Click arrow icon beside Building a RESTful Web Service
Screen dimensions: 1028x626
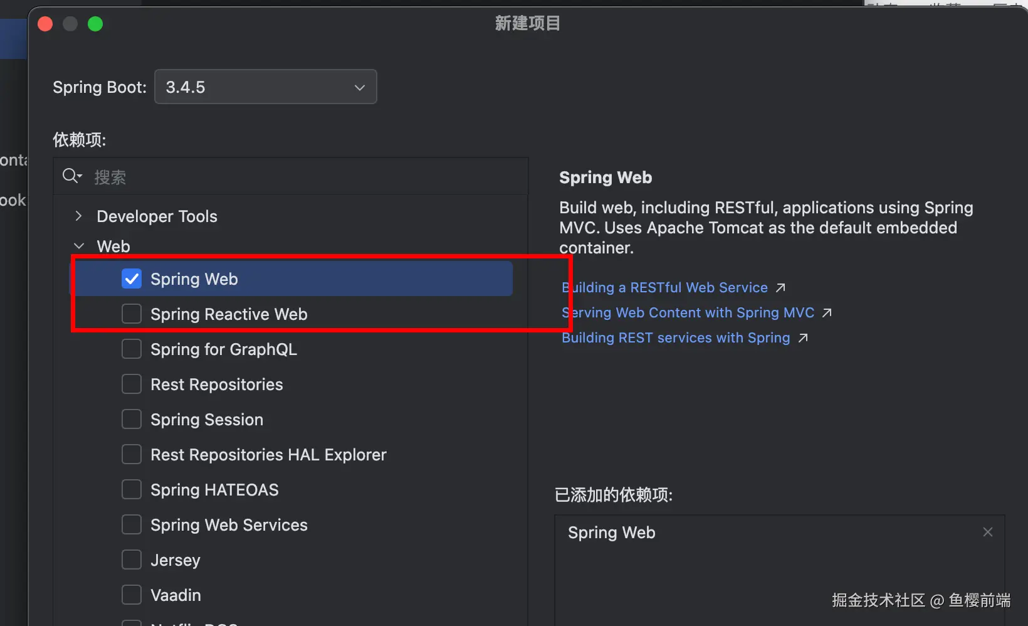pyautogui.click(x=780, y=288)
